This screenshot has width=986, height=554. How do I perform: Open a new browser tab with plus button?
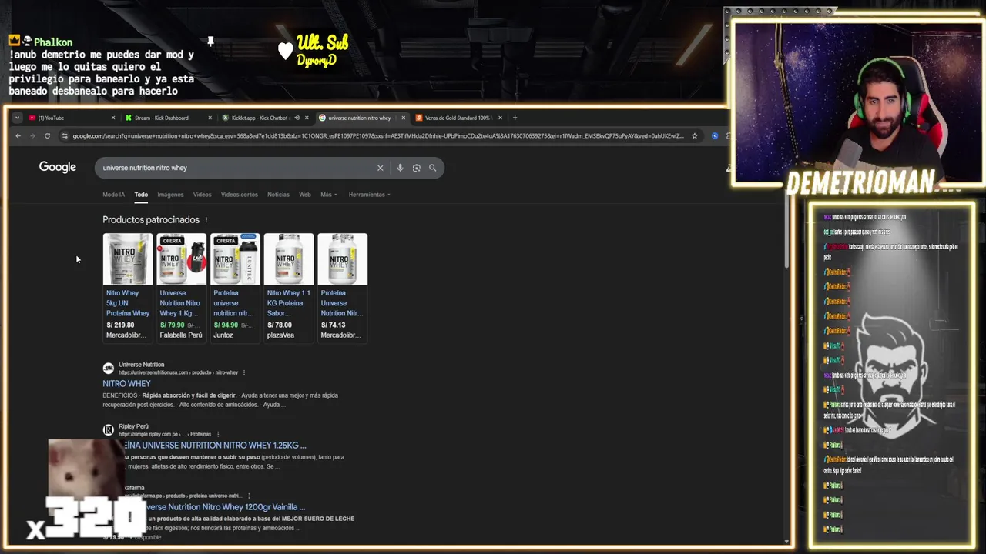[515, 118]
